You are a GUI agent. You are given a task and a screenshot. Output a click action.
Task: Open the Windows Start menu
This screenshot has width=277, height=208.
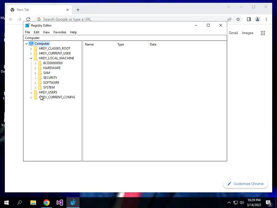(6, 203)
